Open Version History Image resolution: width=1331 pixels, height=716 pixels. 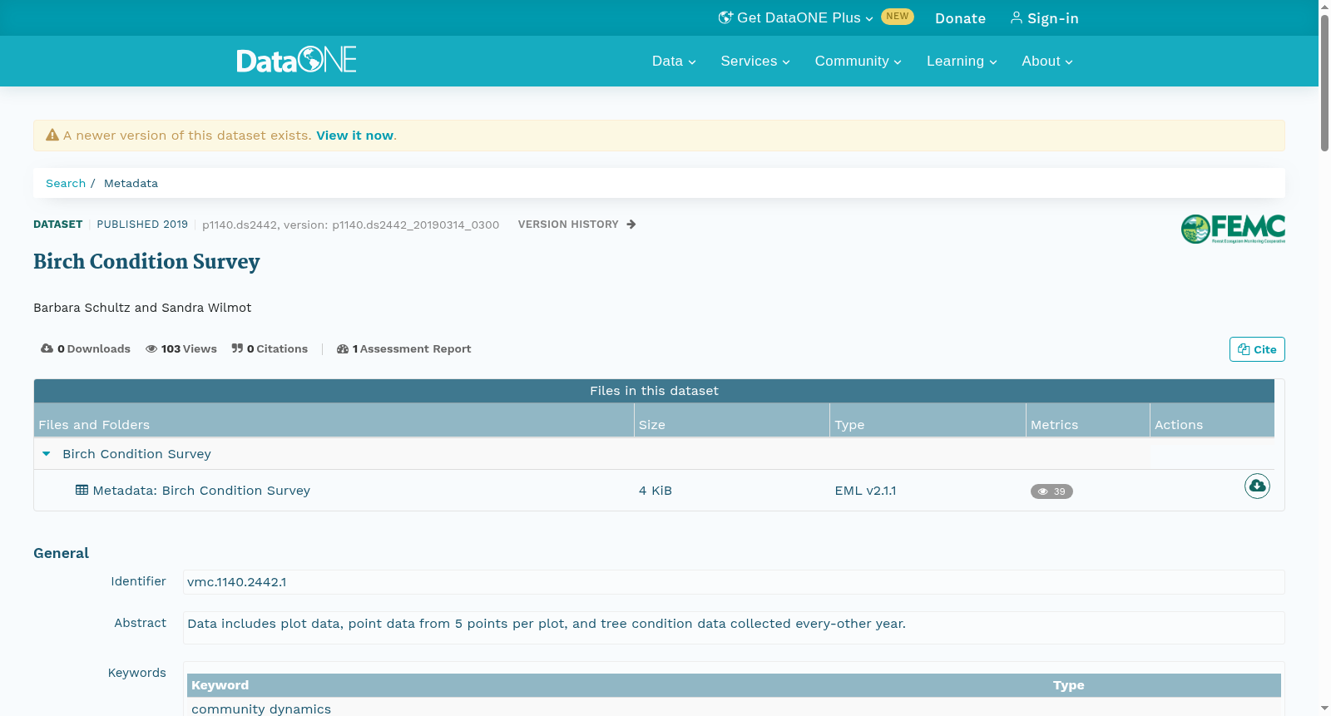pyautogui.click(x=576, y=225)
